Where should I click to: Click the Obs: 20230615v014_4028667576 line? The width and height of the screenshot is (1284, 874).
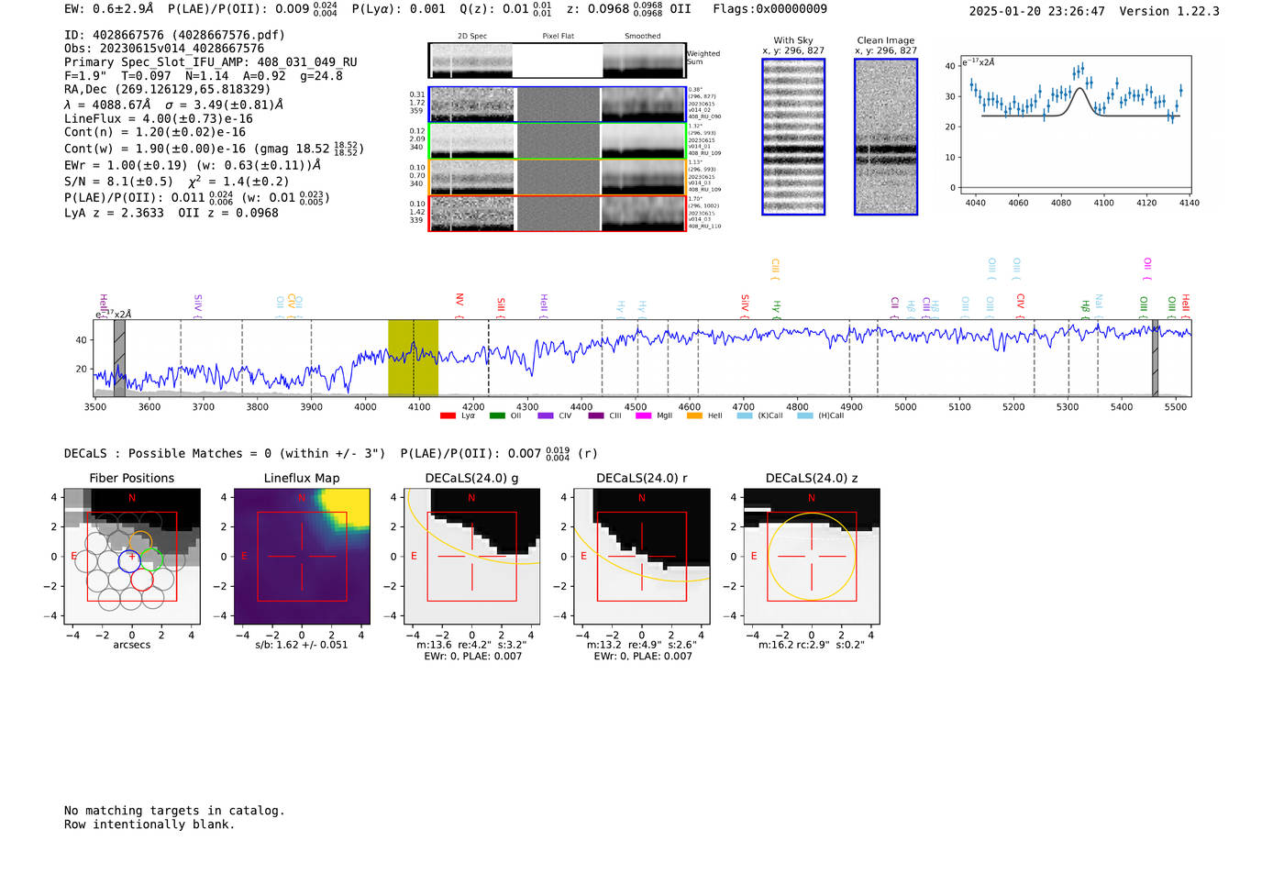[164, 49]
